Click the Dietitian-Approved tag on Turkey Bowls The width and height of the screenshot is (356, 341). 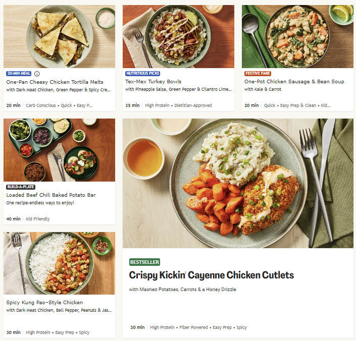[193, 105]
